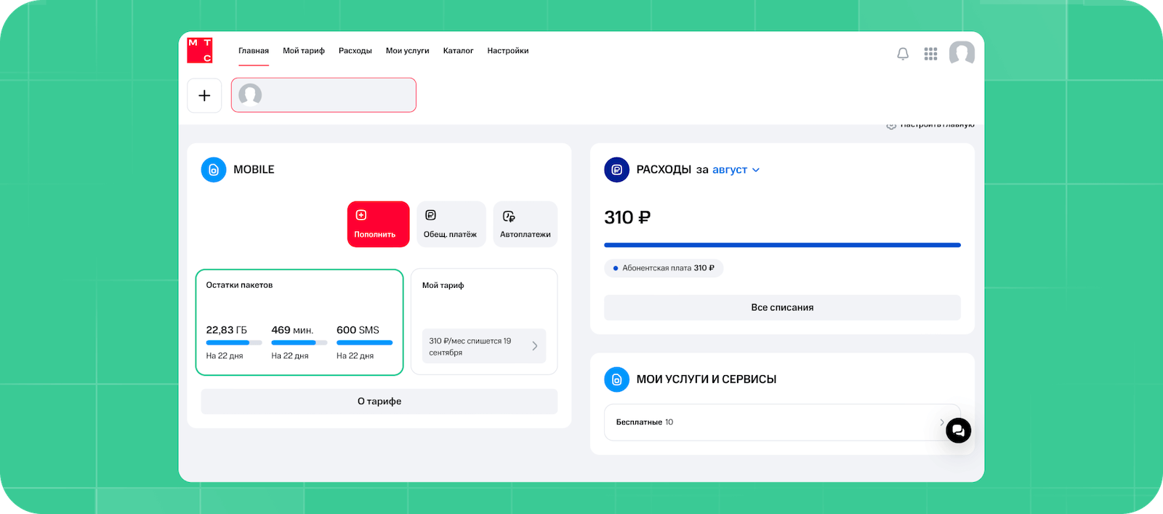Open tariff charge details chevron
Image resolution: width=1163 pixels, height=514 pixels.
tap(534, 346)
